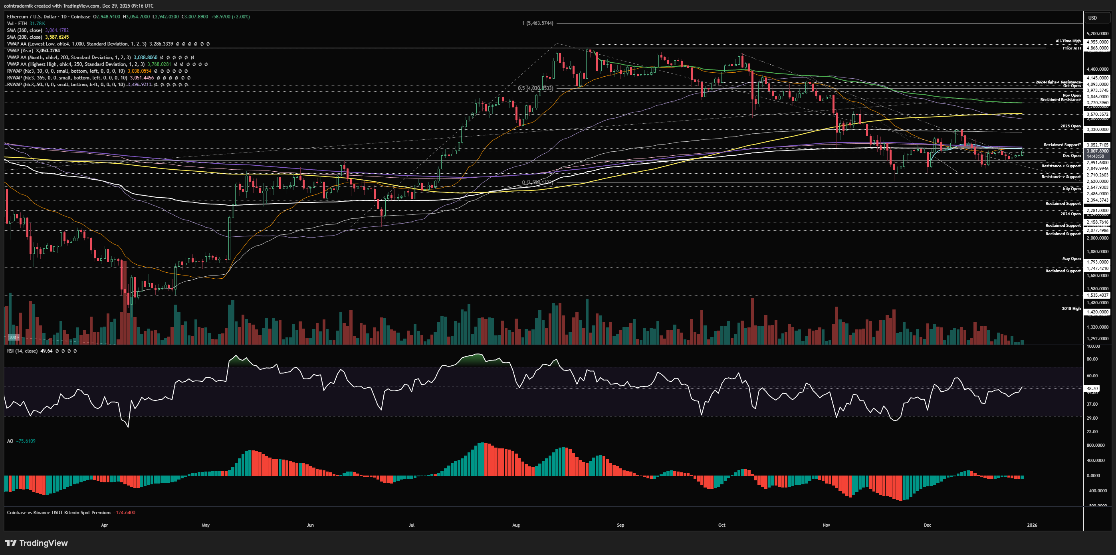Click the 2018 High 1,420 price label

pyautogui.click(x=1097, y=312)
